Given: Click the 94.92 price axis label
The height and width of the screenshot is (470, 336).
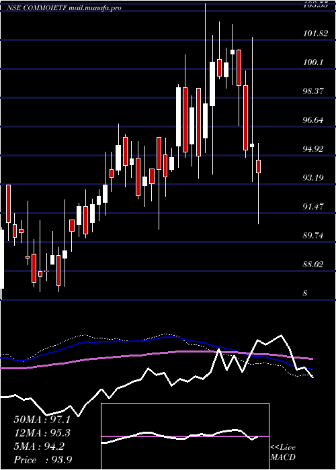Looking at the screenshot, I should point(314,149).
